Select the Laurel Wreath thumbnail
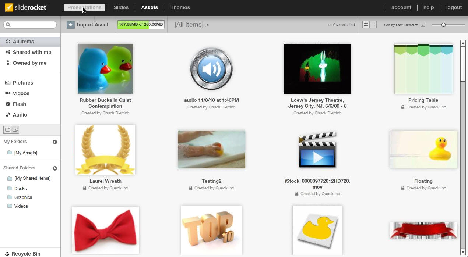The width and height of the screenshot is (468, 257). pos(105,150)
